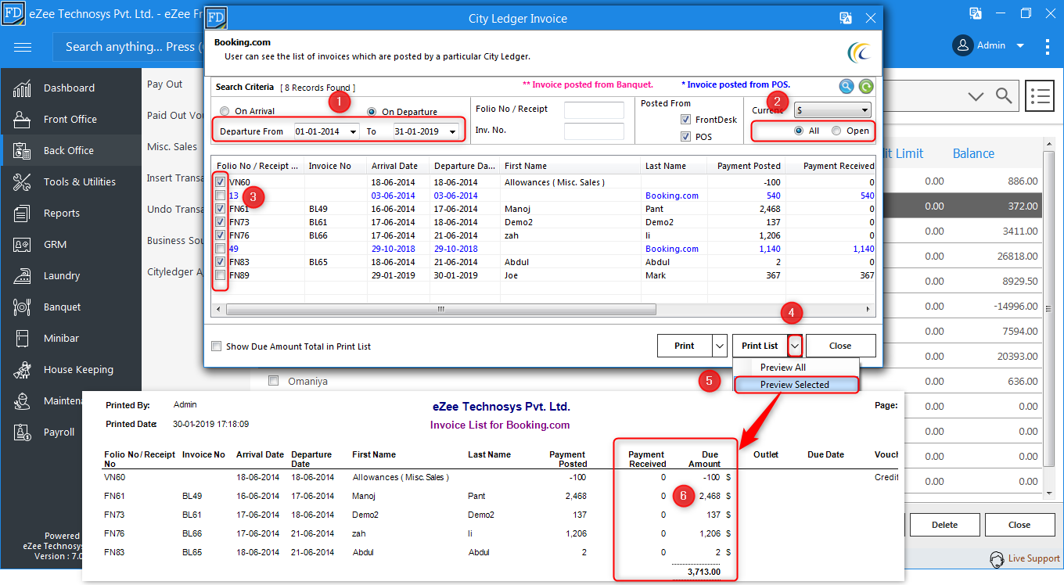Click the invoice grid scrollbar right arrow
1064x585 pixels.
pyautogui.click(x=868, y=310)
